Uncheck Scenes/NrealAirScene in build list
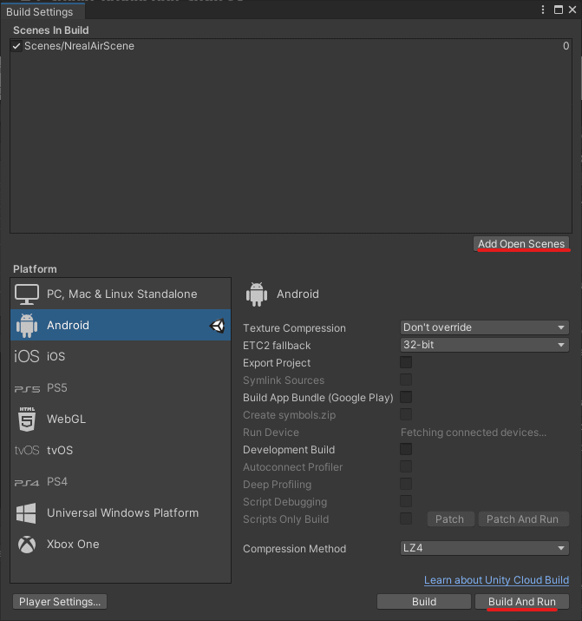The width and height of the screenshot is (582, 621). pyautogui.click(x=16, y=46)
